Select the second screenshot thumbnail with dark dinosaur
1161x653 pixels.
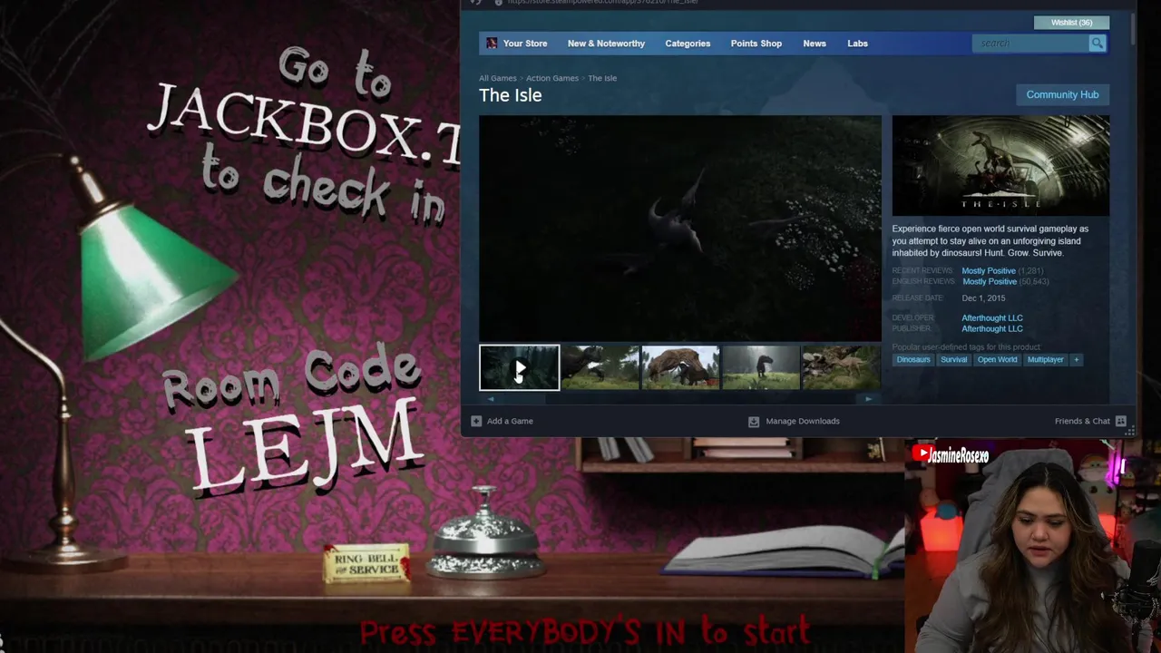(x=600, y=367)
